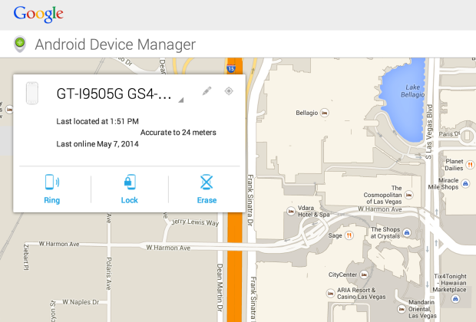Click the Mandarin Oriental hotel marker icon
The height and width of the screenshot is (322, 476).
(402, 309)
